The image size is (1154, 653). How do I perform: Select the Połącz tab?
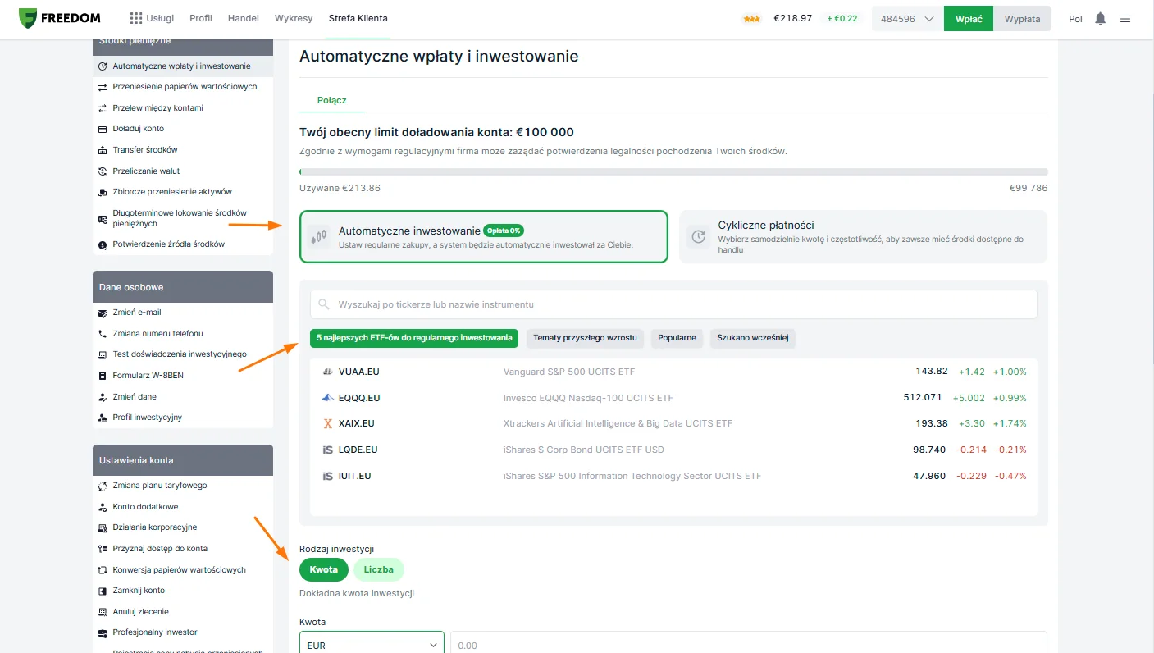[332, 100]
